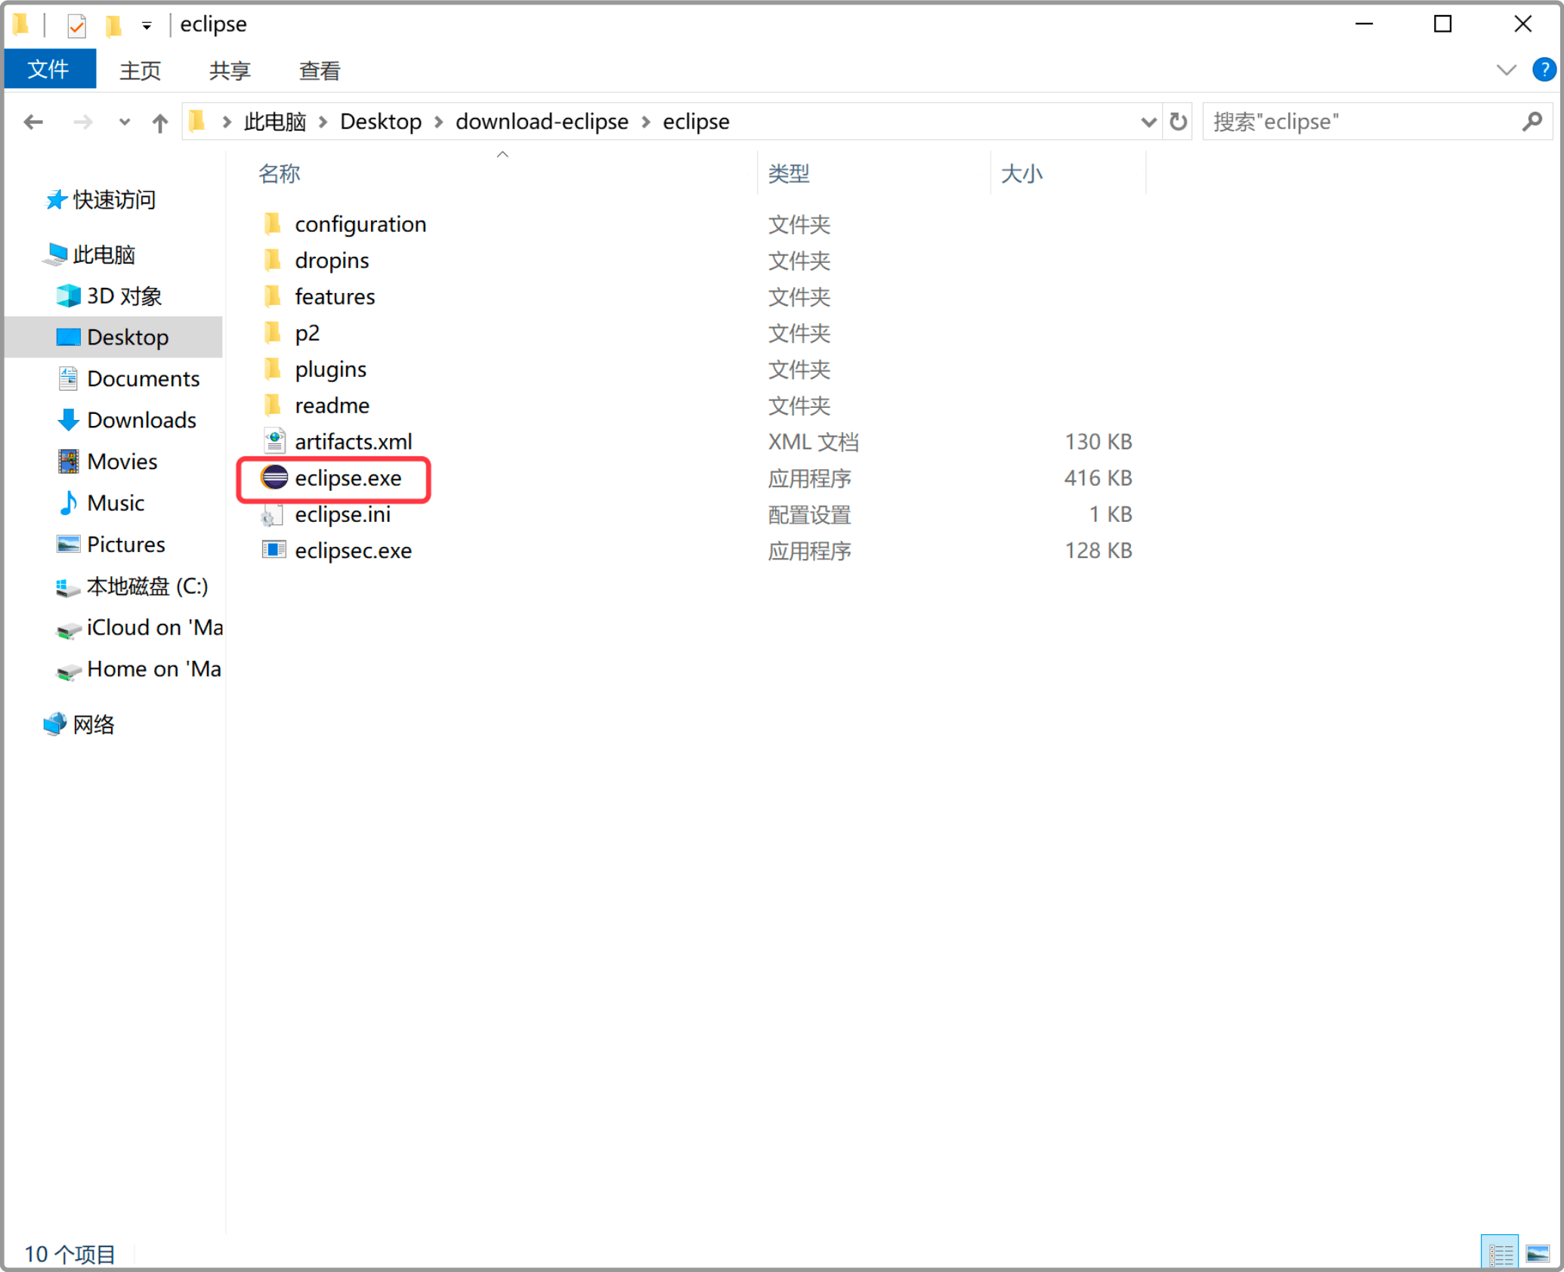Open Quick Access in navigation pane

100,199
